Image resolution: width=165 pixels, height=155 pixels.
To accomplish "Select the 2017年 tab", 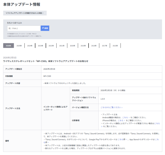I will pos(105,46).
